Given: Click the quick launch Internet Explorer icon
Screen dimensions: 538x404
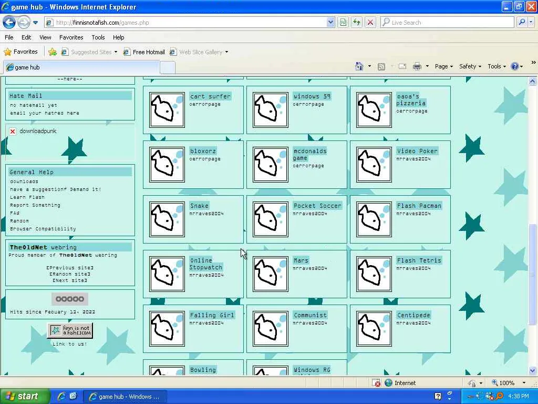Looking at the screenshot, I should [x=62, y=397].
